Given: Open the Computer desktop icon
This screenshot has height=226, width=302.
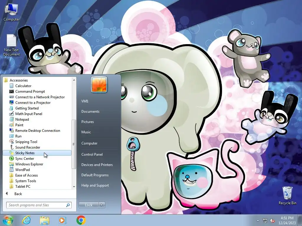Looking at the screenshot, I should pyautogui.click(x=12, y=12).
